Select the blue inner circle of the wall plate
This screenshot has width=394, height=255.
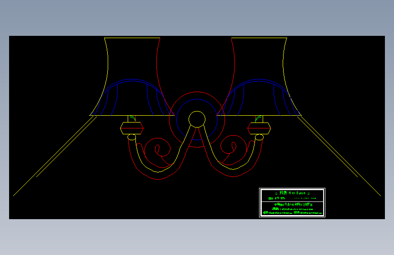pyautogui.click(x=197, y=119)
